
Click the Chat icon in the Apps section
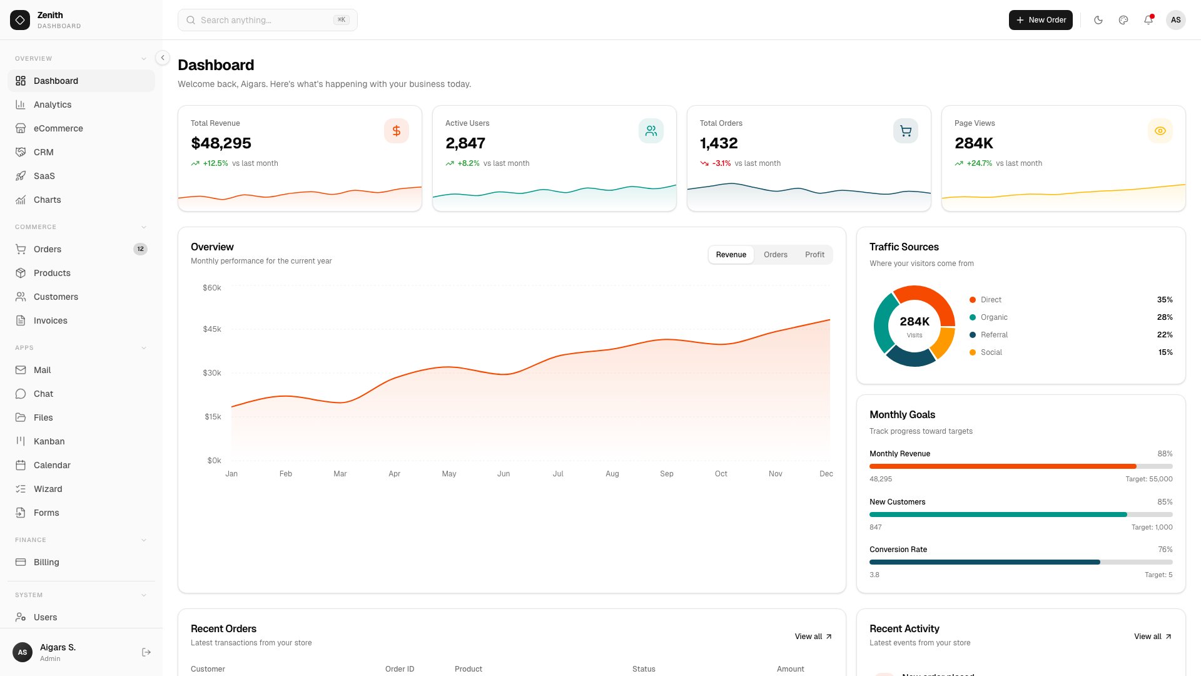[21, 394]
